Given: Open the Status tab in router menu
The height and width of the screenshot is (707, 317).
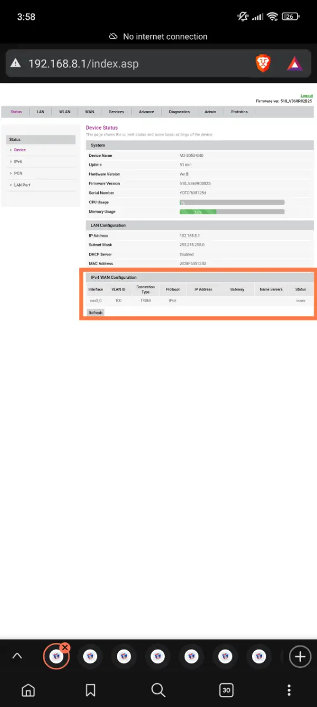Looking at the screenshot, I should [x=17, y=112].
